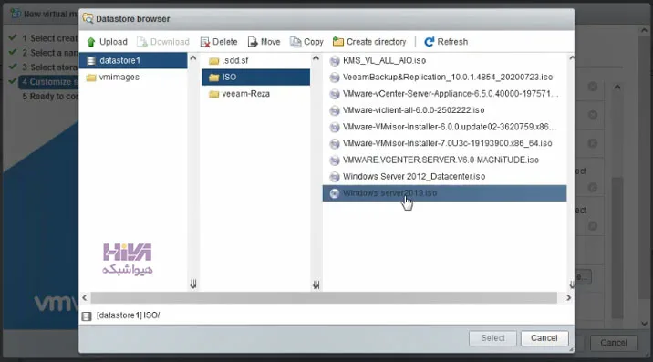Click the vmimages folder icon

click(91, 78)
